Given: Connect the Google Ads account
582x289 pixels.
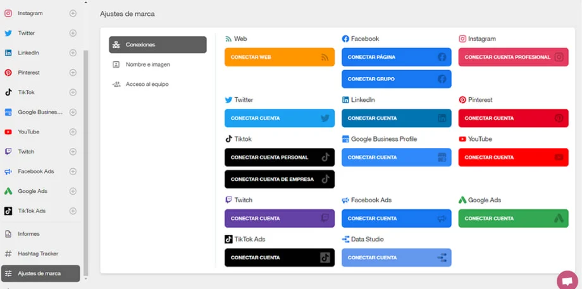Looking at the screenshot, I should point(513,219).
